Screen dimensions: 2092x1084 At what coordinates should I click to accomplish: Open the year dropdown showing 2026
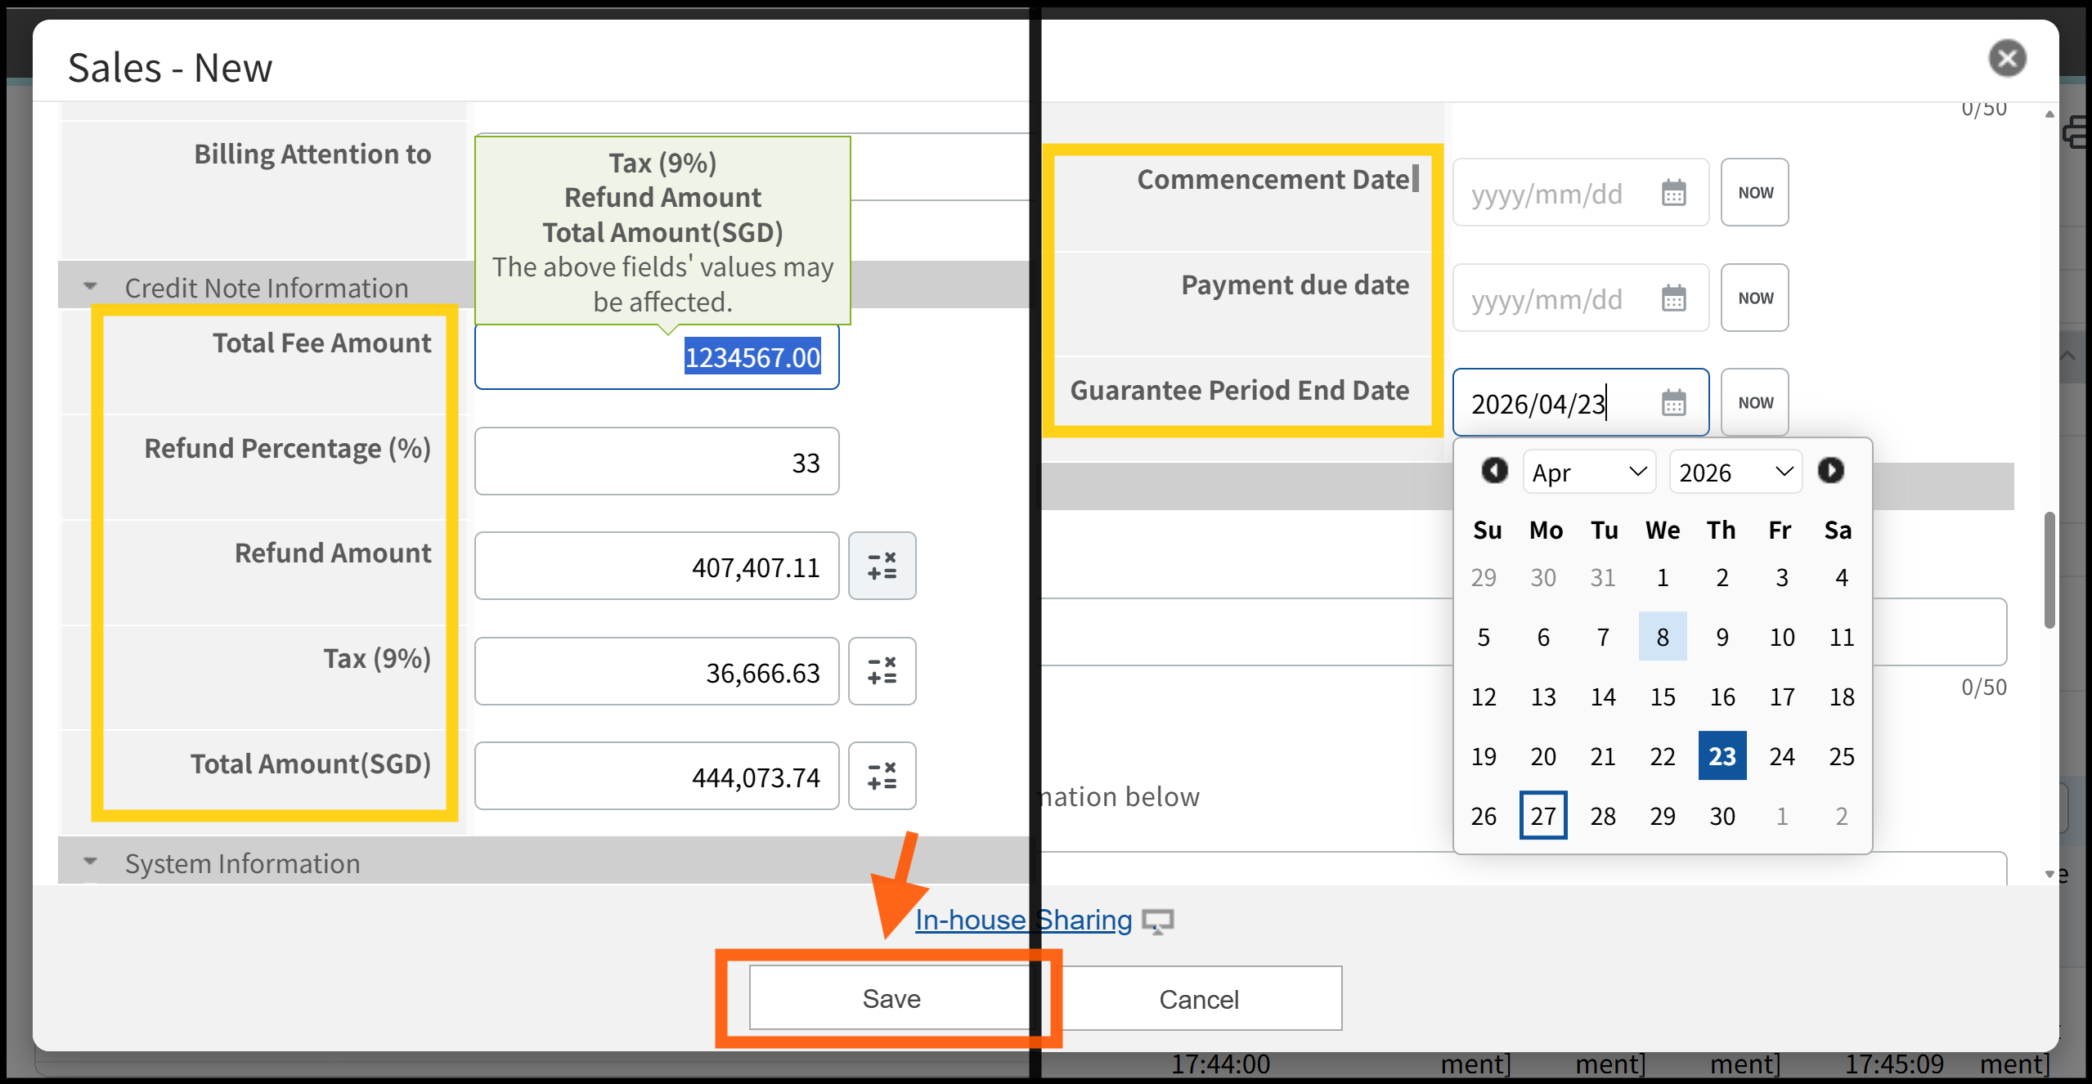coord(1735,472)
